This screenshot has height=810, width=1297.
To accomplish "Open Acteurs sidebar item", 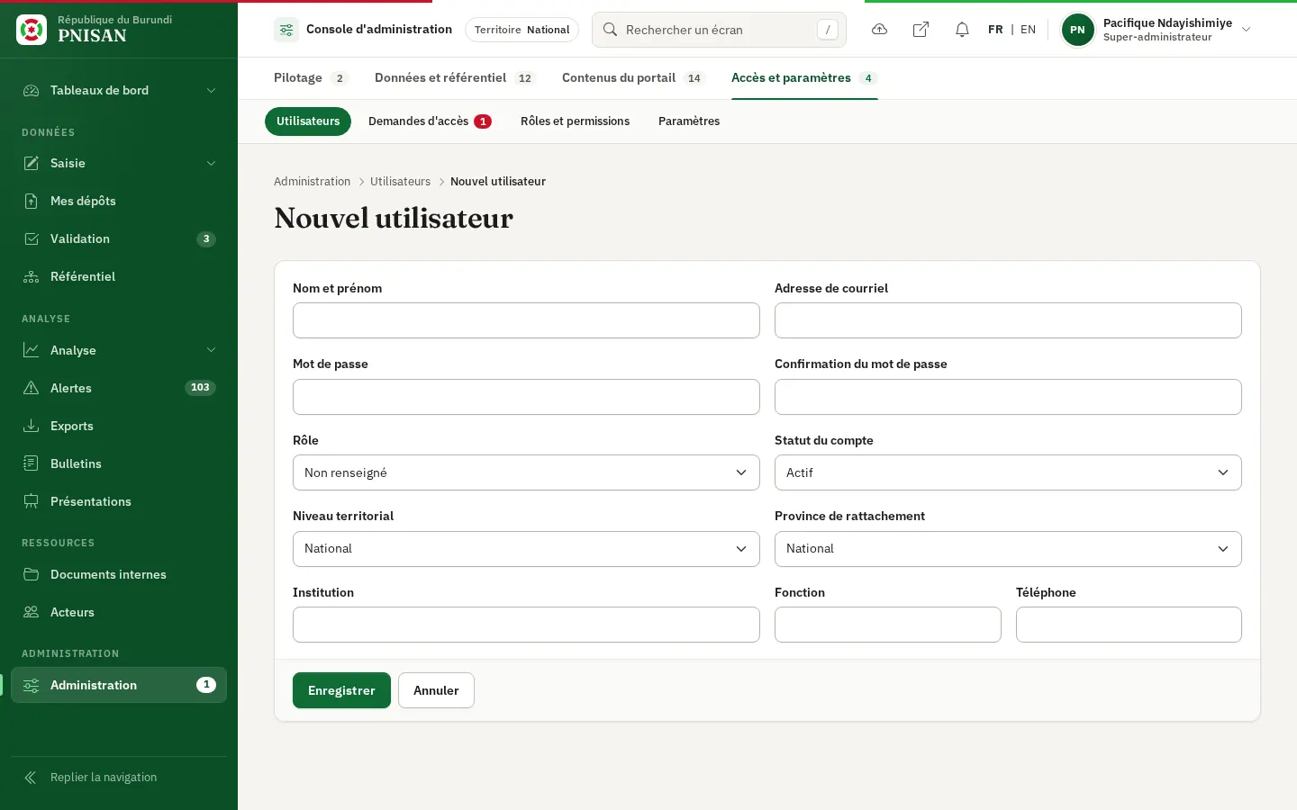I will coord(119,612).
